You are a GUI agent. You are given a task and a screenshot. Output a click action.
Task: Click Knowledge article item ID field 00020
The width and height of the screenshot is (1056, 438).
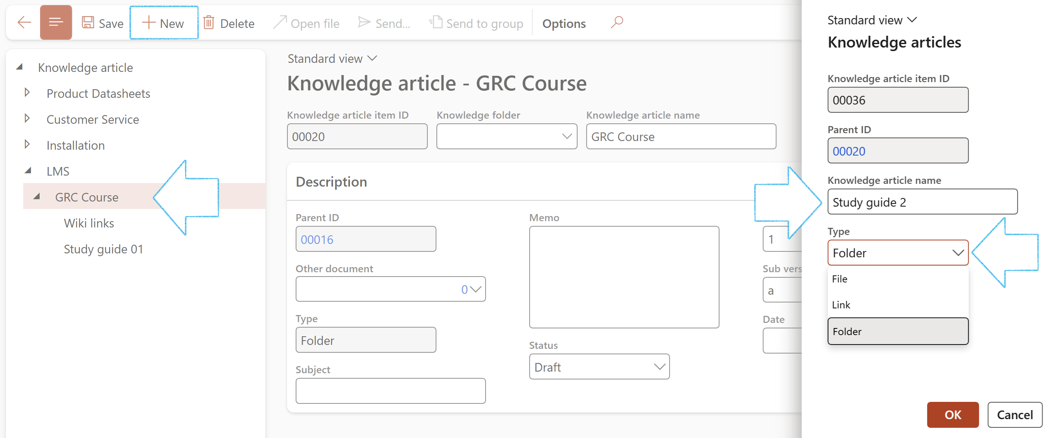357,136
